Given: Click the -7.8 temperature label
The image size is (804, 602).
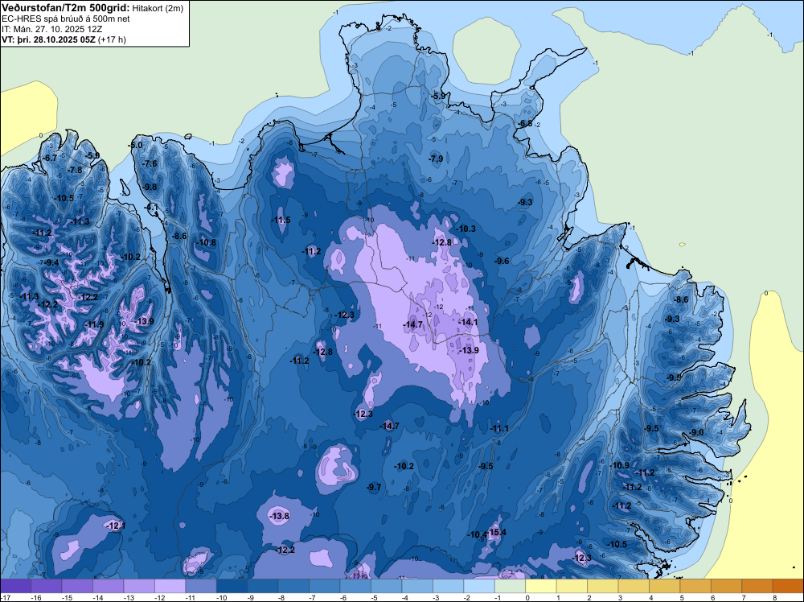Looking at the screenshot, I should click(x=75, y=170).
